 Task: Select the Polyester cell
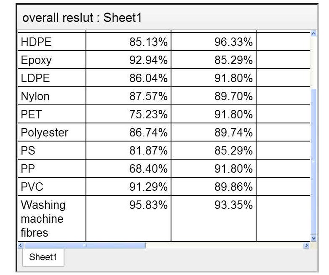[52, 132]
